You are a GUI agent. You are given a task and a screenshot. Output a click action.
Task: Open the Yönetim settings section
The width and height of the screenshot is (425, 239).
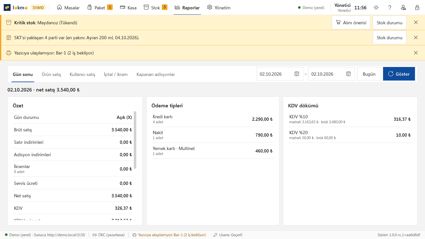point(219,7)
